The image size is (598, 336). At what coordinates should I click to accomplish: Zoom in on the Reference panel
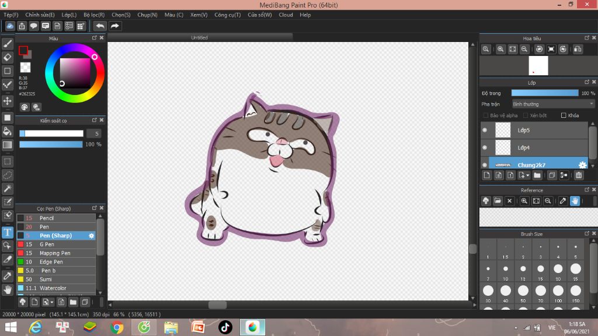(x=524, y=201)
